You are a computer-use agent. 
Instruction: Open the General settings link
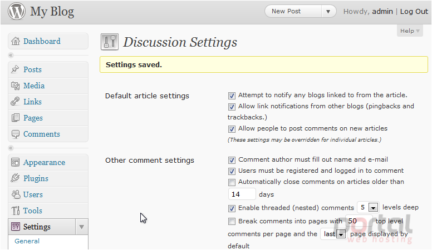(27, 241)
